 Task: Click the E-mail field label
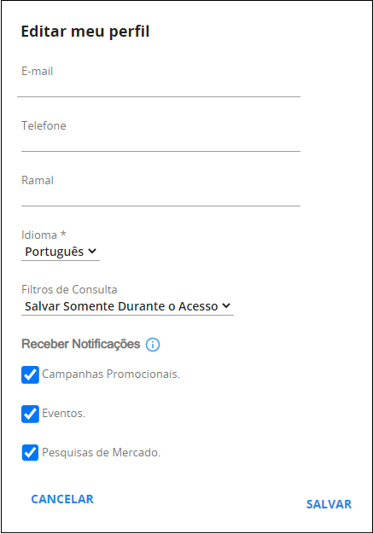(x=38, y=71)
